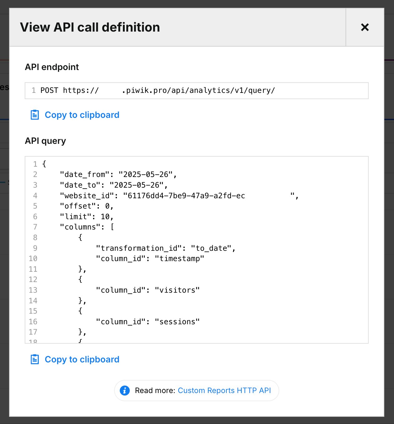Click the "date_from" line in query

[x=119, y=174]
